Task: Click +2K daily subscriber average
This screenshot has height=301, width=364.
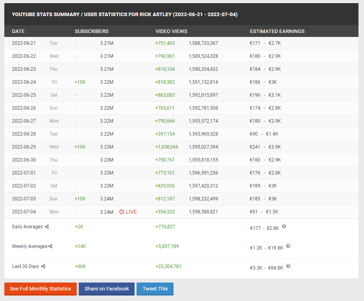Action: [79, 227]
